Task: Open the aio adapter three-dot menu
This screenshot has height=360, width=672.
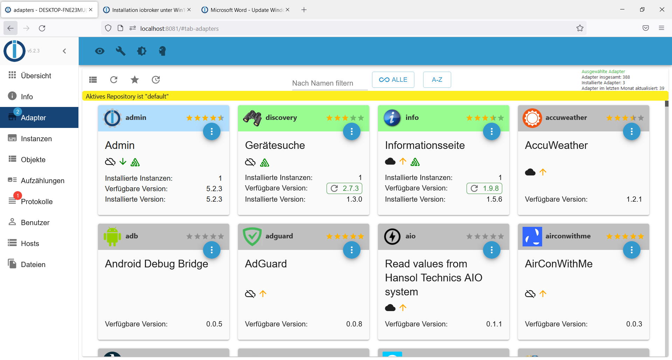Action: click(x=492, y=250)
